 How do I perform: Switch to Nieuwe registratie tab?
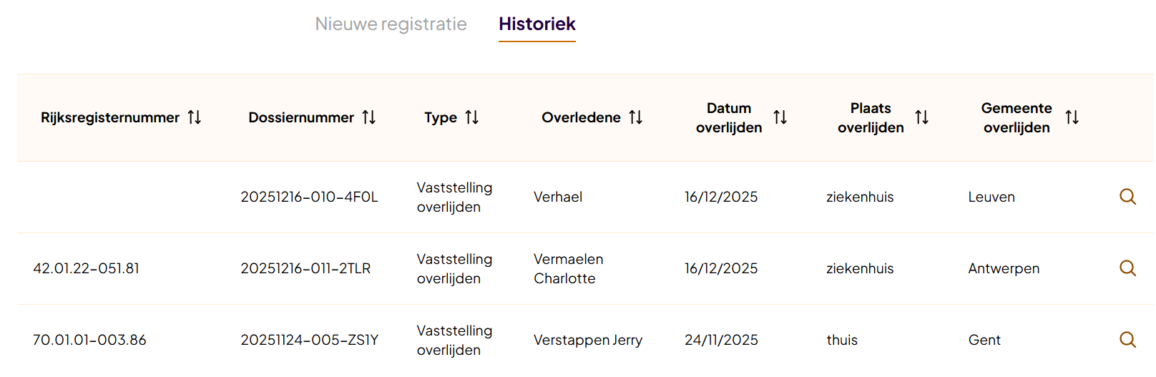tap(391, 24)
